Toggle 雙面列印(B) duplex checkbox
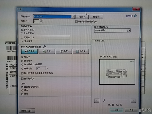The image size is (152, 114). (22, 79)
